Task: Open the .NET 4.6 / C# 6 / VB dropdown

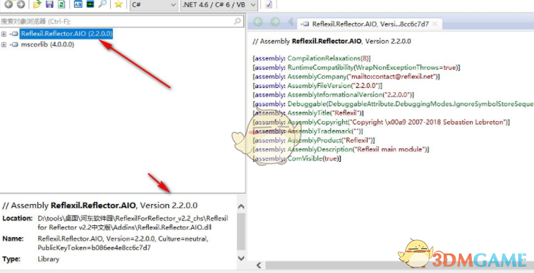Action: point(218,5)
